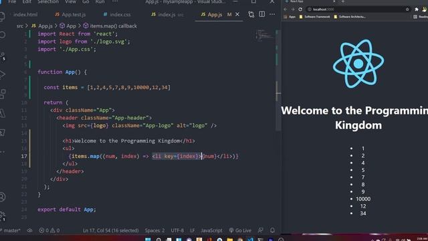428x241 pixels.
Task: Switch to the index.js tab
Action: 167,15
